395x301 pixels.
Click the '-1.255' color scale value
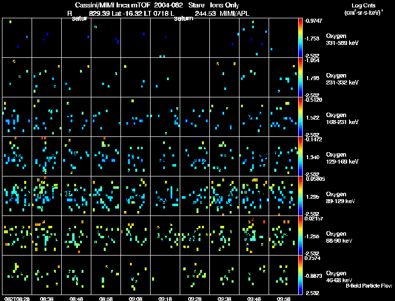pyautogui.click(x=312, y=236)
